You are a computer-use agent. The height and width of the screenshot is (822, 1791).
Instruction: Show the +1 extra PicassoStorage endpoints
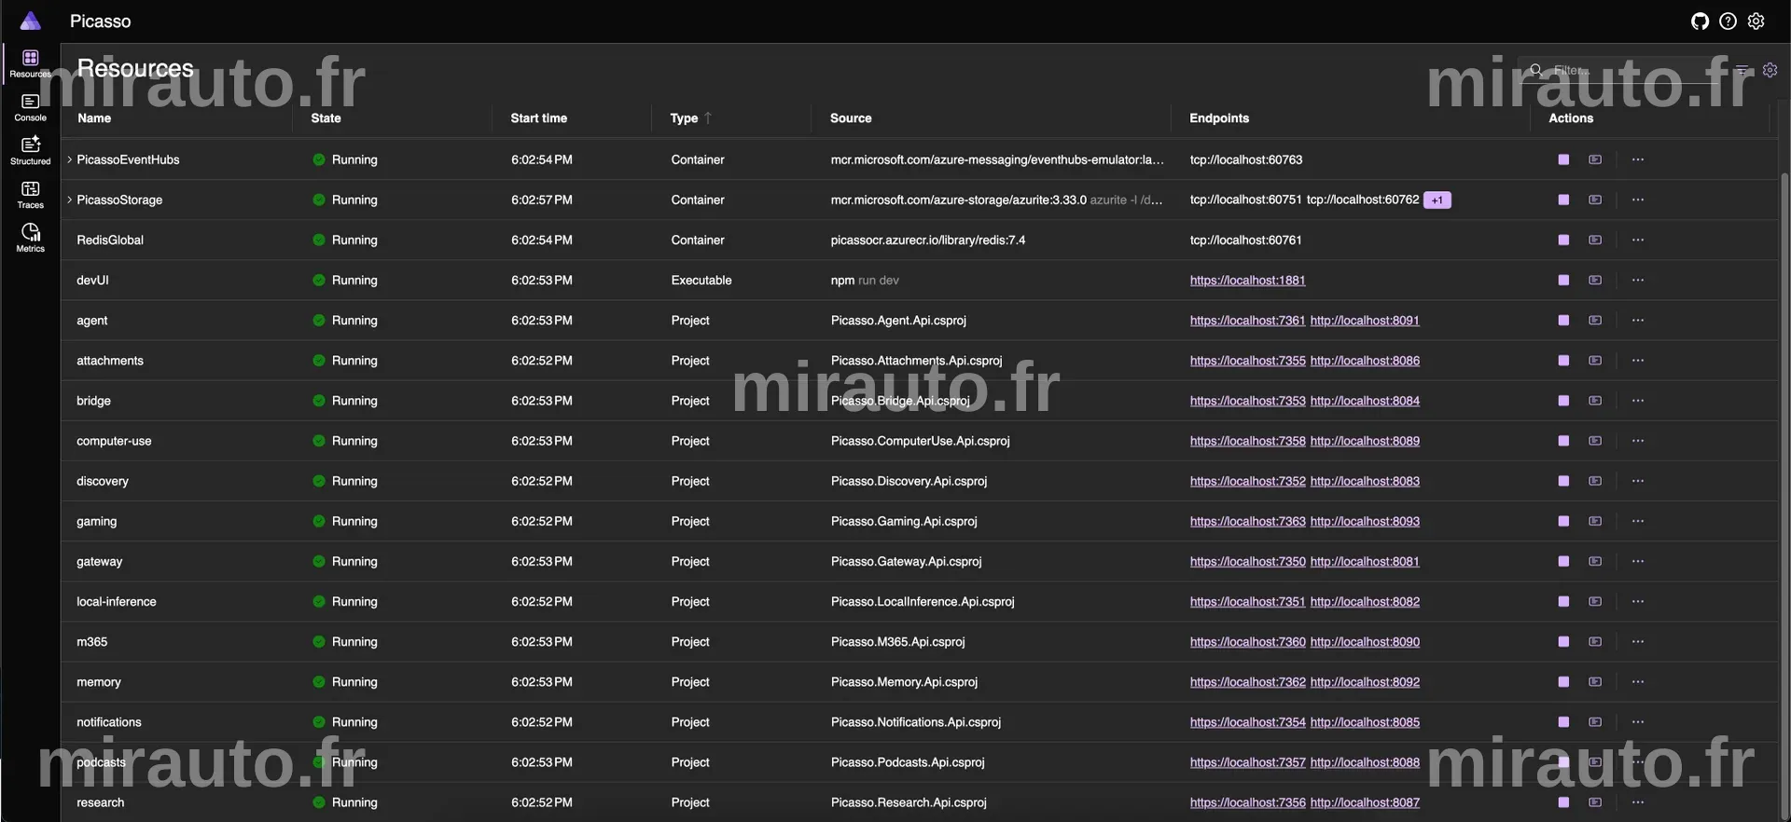tap(1437, 199)
